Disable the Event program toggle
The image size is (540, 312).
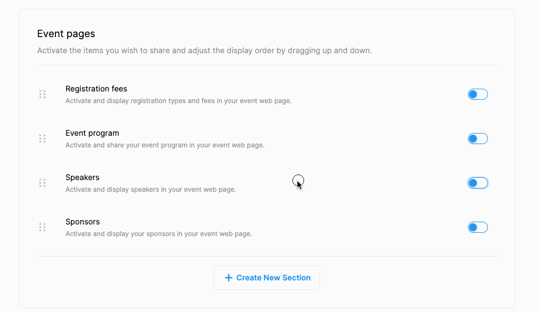click(x=477, y=139)
